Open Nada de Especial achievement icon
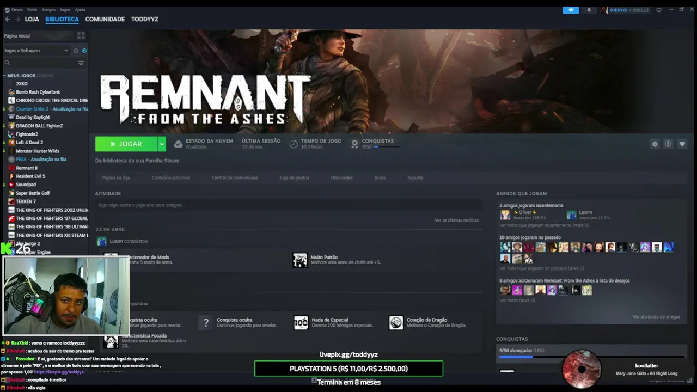 [x=301, y=322]
